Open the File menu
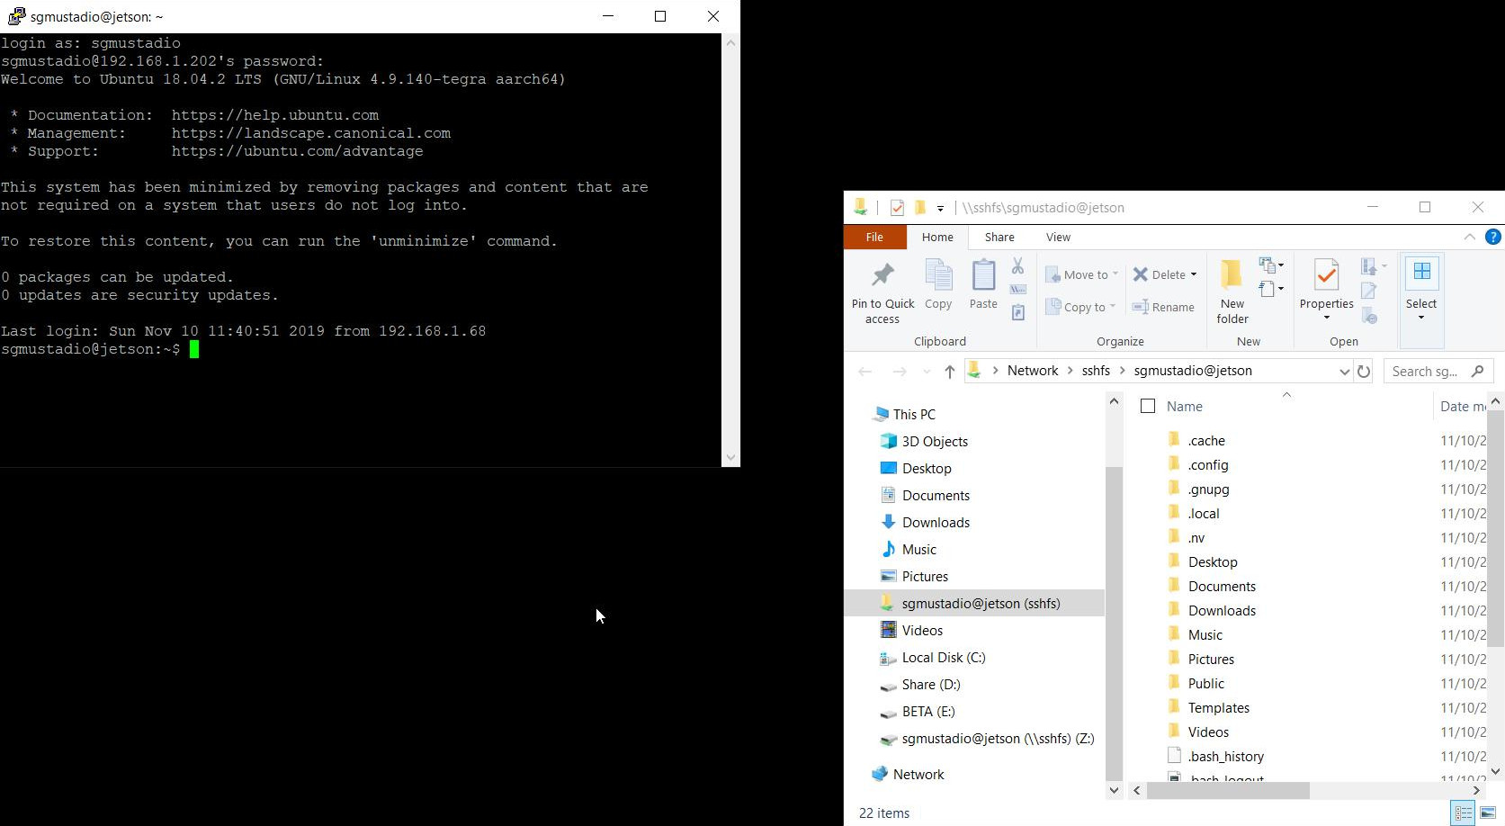 [x=873, y=237]
